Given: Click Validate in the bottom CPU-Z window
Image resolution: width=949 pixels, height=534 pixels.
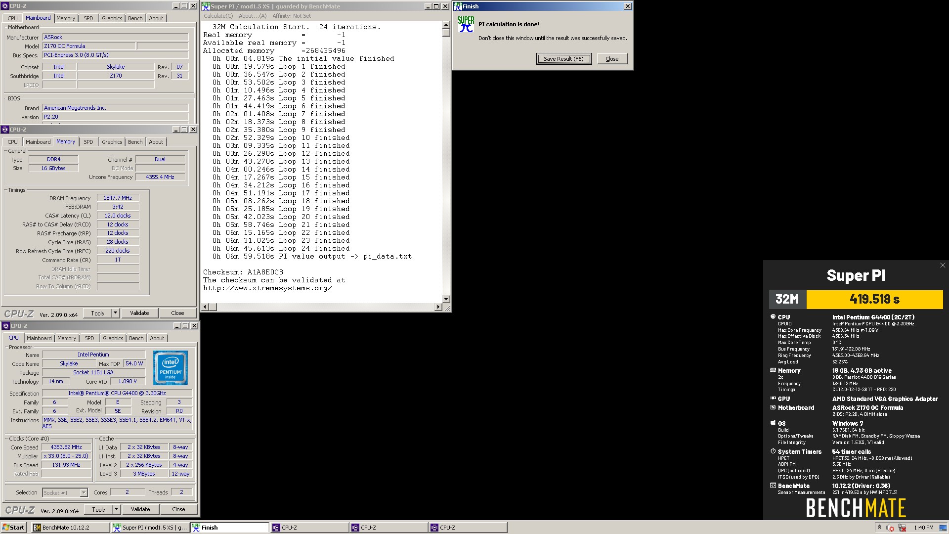Looking at the screenshot, I should pyautogui.click(x=140, y=509).
